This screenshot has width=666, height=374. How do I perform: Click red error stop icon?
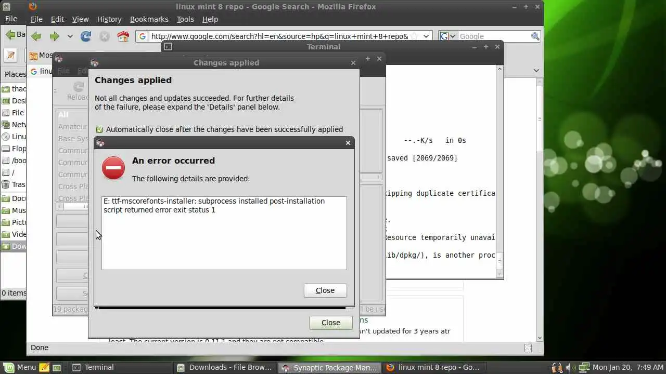tap(113, 168)
